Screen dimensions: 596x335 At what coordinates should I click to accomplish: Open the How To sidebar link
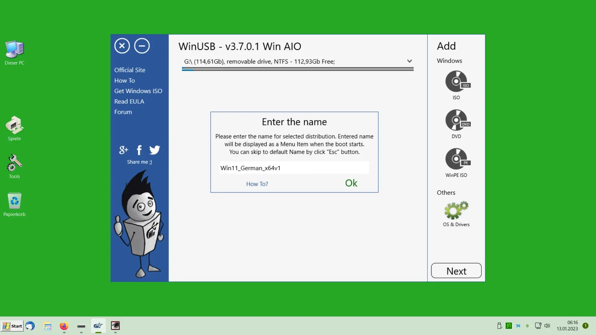[x=124, y=80]
